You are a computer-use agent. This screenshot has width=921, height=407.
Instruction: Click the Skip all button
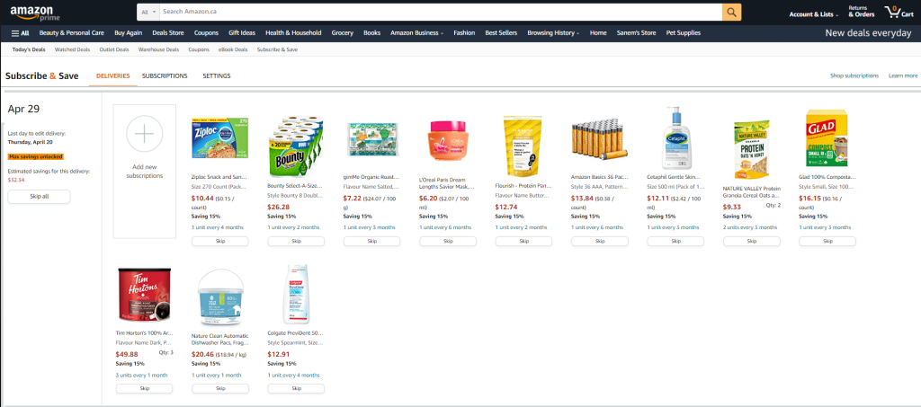tap(39, 197)
